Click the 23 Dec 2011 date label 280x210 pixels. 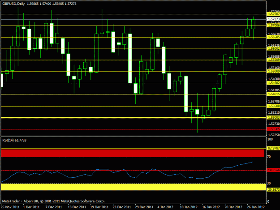click(122, 207)
